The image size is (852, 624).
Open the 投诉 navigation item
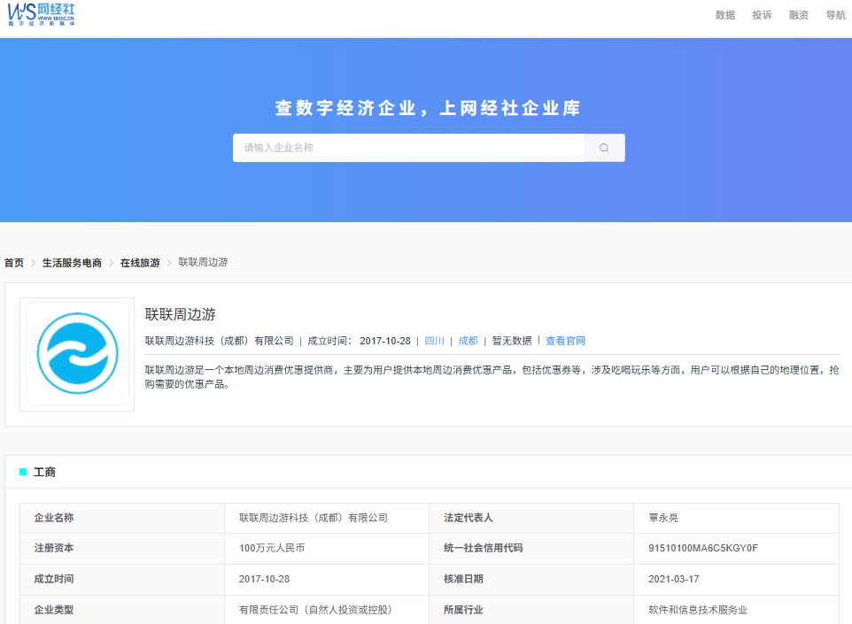point(762,15)
